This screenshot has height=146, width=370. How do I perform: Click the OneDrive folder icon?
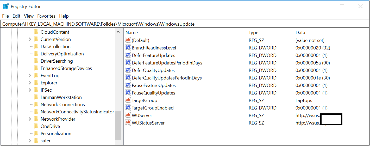[36, 126]
